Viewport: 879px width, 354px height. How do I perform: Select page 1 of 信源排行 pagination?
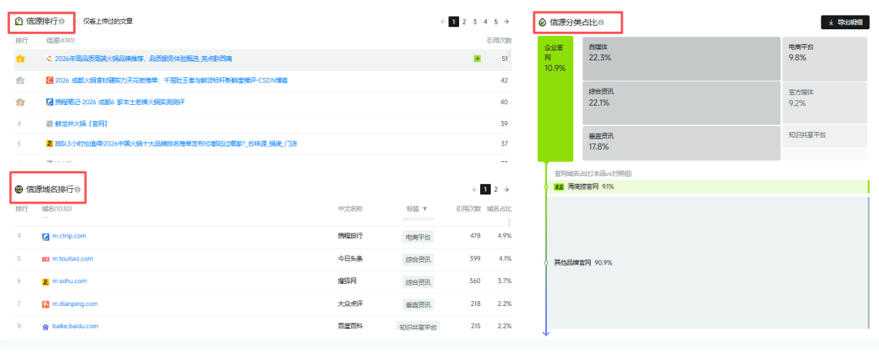point(453,22)
